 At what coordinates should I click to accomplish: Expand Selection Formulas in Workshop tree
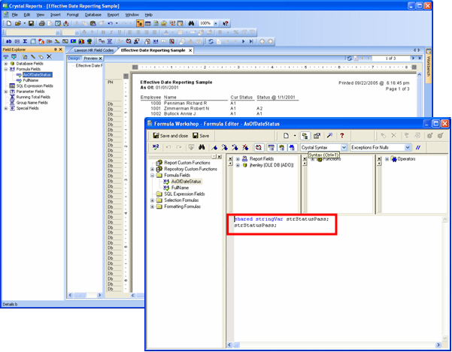(152, 200)
